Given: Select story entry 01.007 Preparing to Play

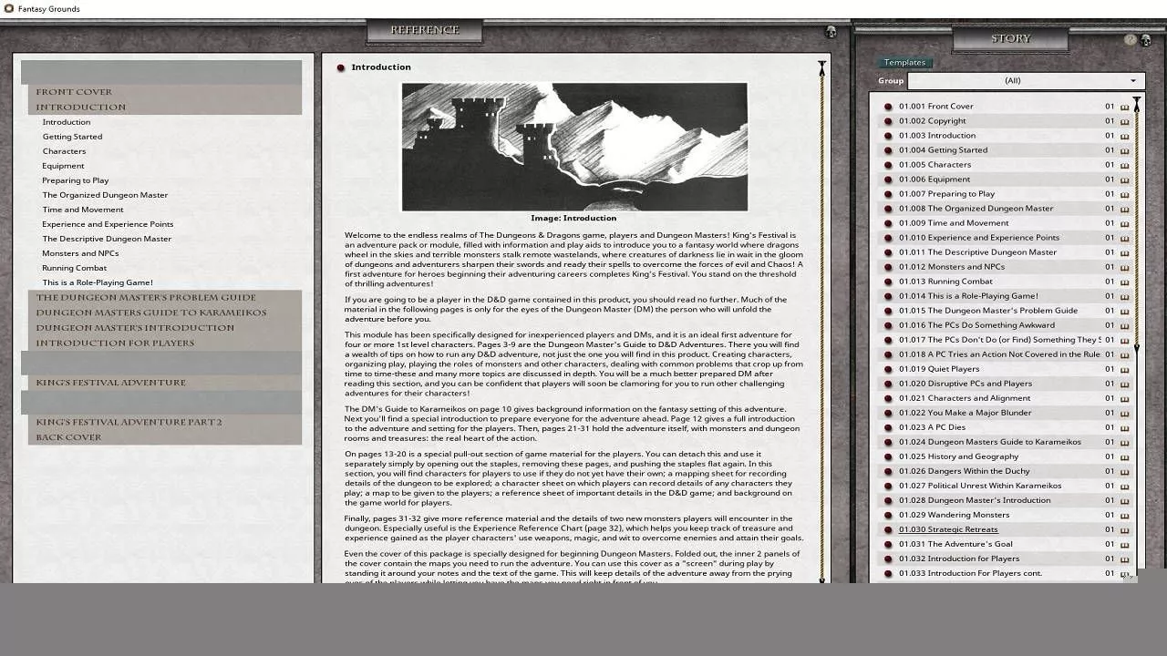Looking at the screenshot, I should click(x=946, y=194).
